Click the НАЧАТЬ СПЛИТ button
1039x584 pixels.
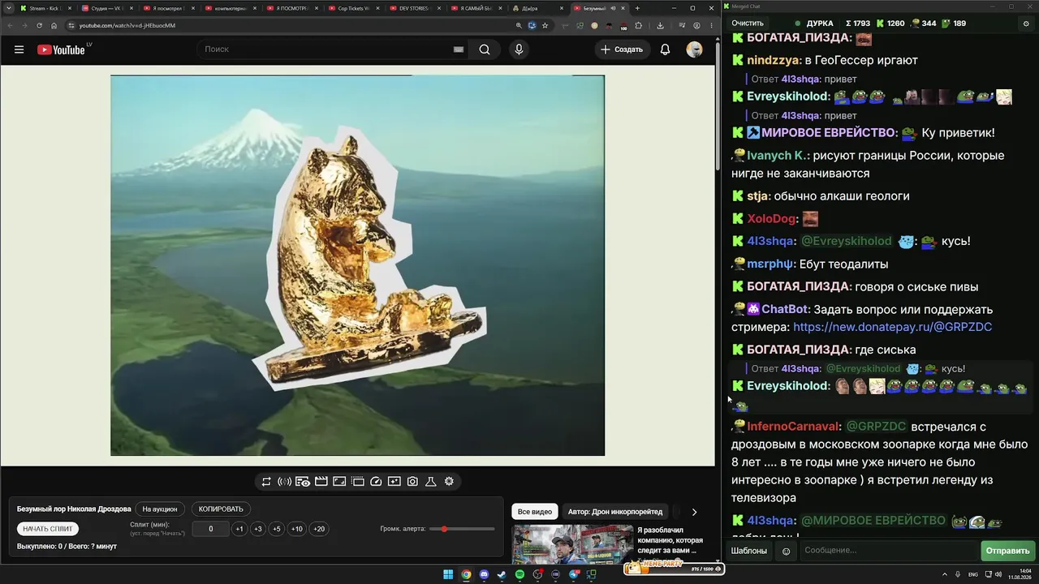tap(48, 529)
